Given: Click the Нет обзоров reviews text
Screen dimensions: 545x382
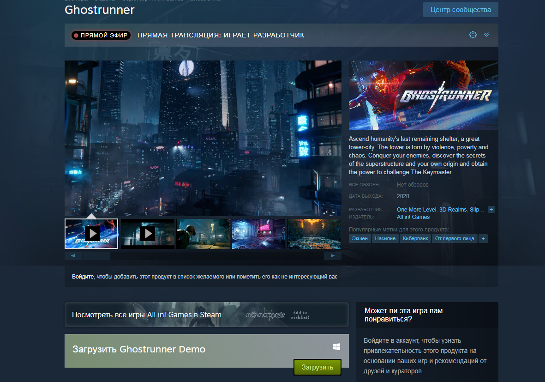Looking at the screenshot, I should [x=413, y=185].
